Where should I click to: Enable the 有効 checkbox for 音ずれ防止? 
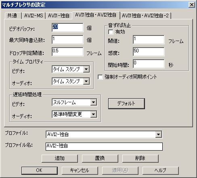pyautogui.click(x=111, y=32)
